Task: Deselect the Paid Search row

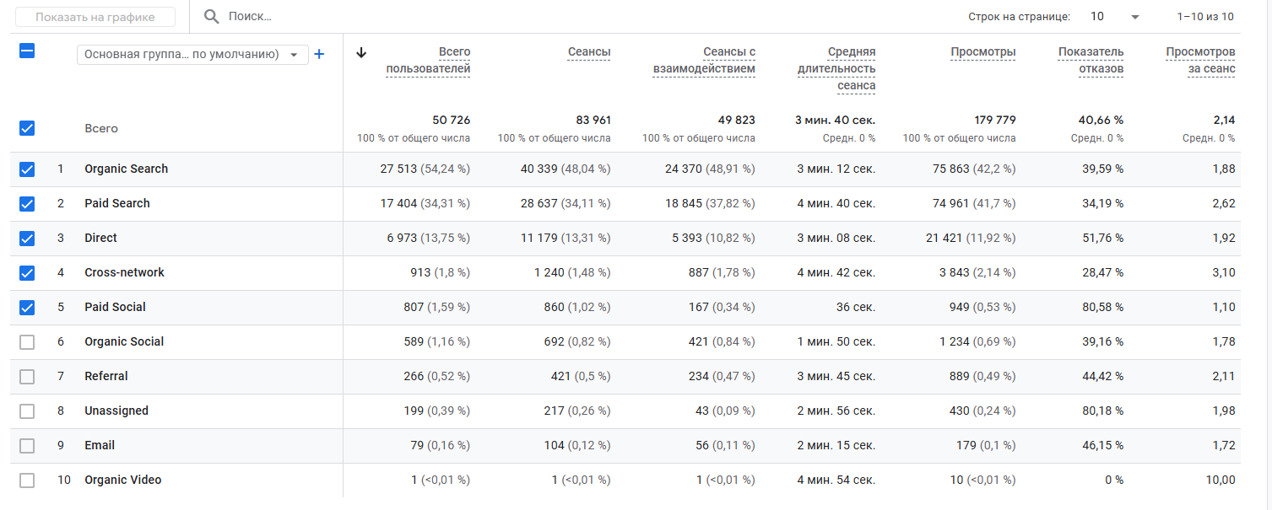Action: (27, 204)
